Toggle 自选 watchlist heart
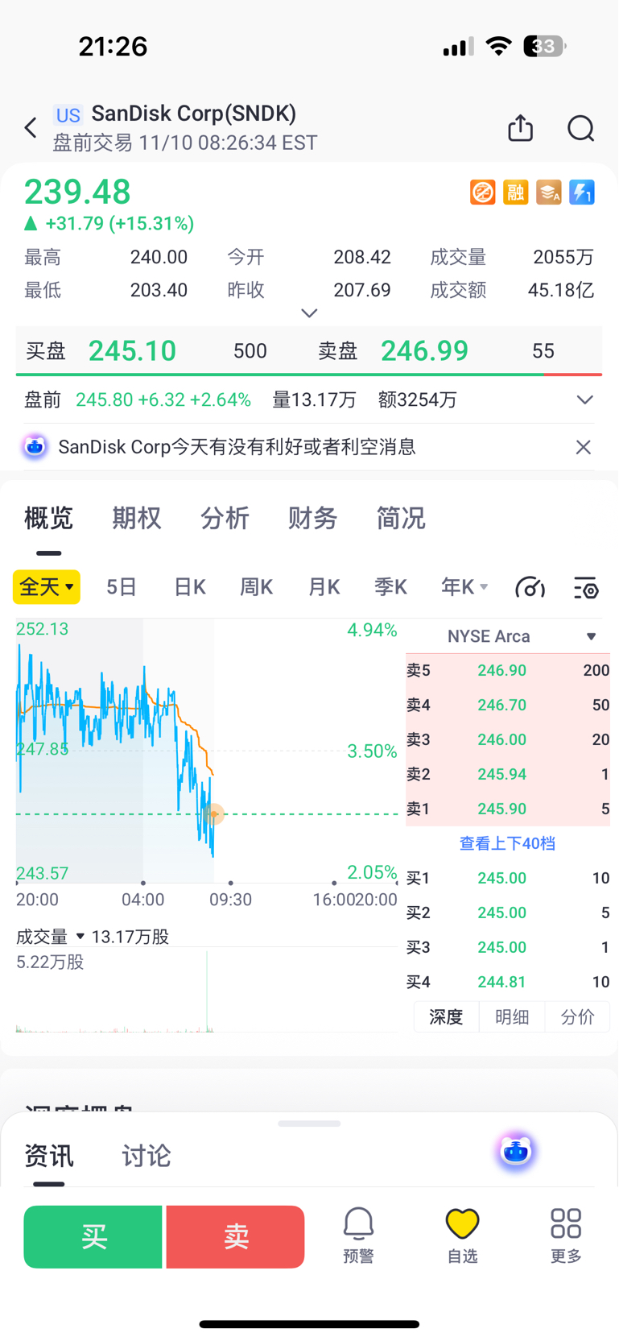Screen dimensions: 619x1341 tap(463, 1235)
